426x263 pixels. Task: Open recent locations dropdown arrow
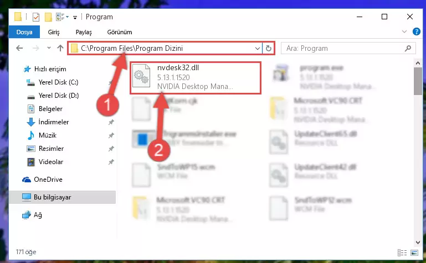point(49,48)
